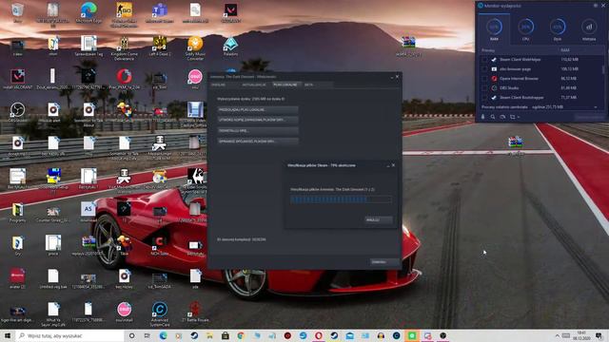Open the Recycle Bin desktop icon
This screenshot has height=342, width=609.
[x=17, y=12]
